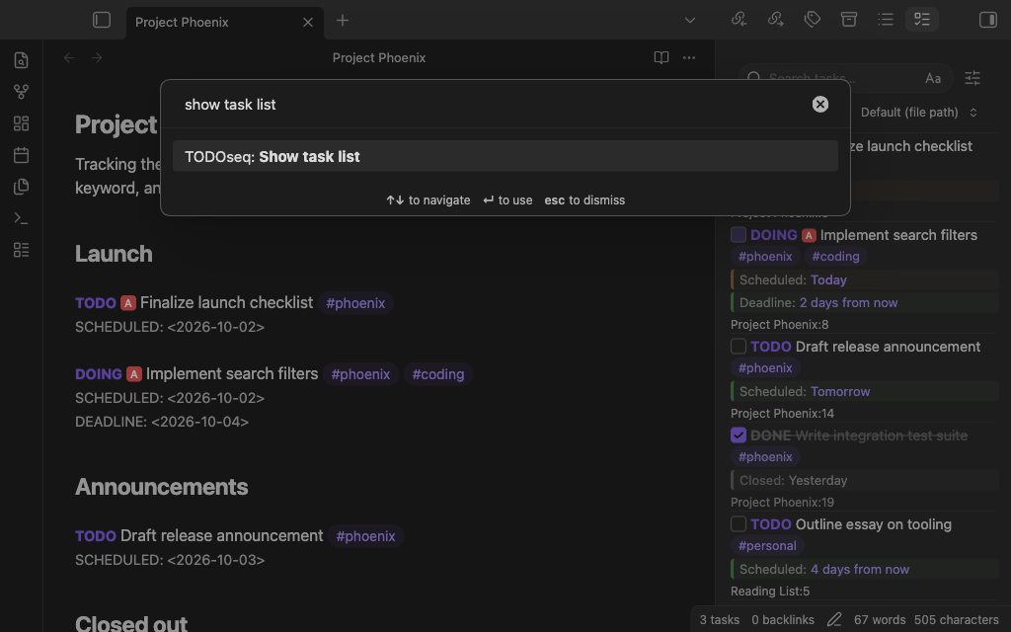
Task: Mark Outline essay on tooling complete
Action: pyautogui.click(x=739, y=524)
